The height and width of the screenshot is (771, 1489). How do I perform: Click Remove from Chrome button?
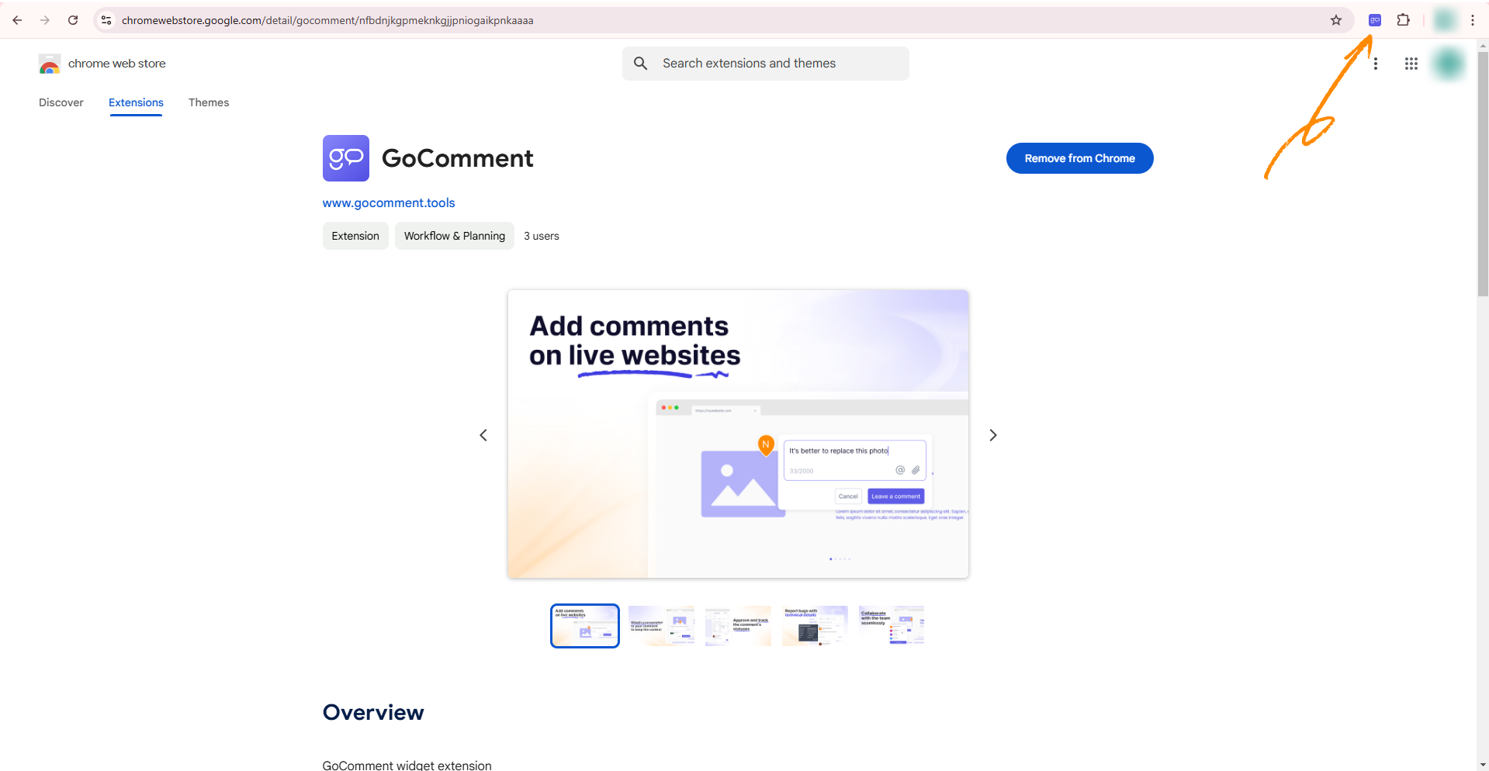click(x=1079, y=158)
